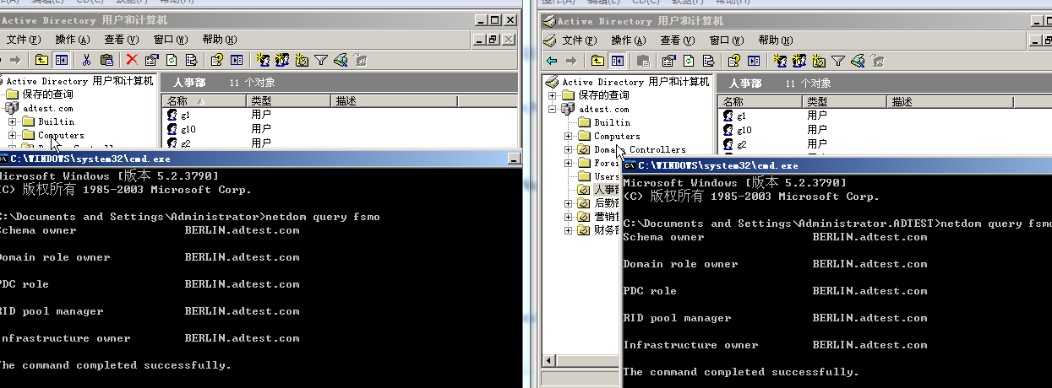This screenshot has height=388, width=1052.
Task: Click the red Delete X icon in left window
Action: pyautogui.click(x=132, y=60)
